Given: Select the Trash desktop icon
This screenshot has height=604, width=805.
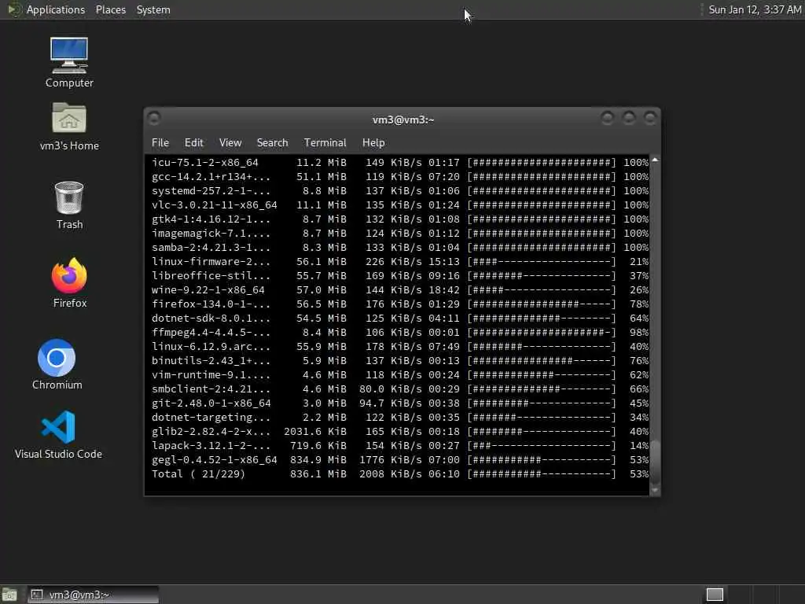Looking at the screenshot, I should (x=69, y=205).
